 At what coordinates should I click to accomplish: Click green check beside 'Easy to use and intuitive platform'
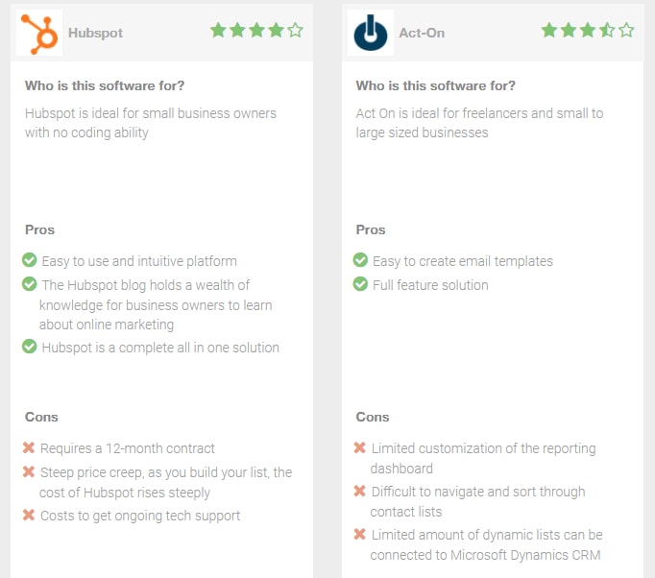(x=29, y=260)
